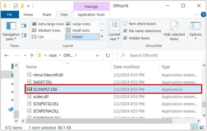Click the Search Office16 field
Viewport: 207px width, 131px height.
160,55
